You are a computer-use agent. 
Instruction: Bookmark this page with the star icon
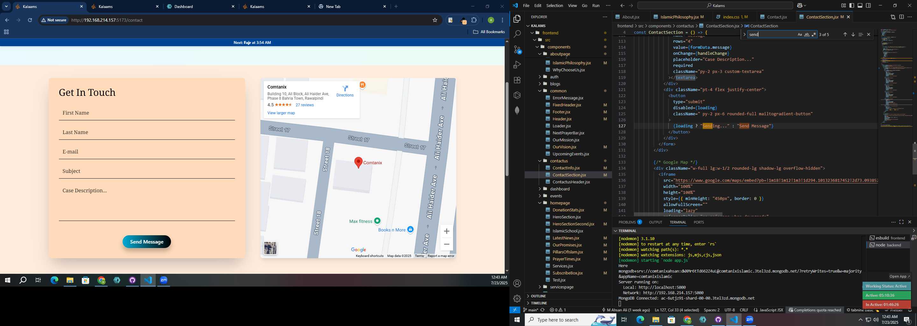pyautogui.click(x=435, y=20)
